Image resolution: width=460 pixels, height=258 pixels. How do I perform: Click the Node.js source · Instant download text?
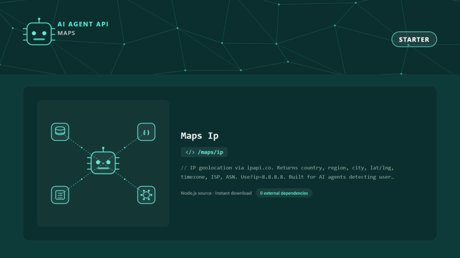[x=216, y=193]
